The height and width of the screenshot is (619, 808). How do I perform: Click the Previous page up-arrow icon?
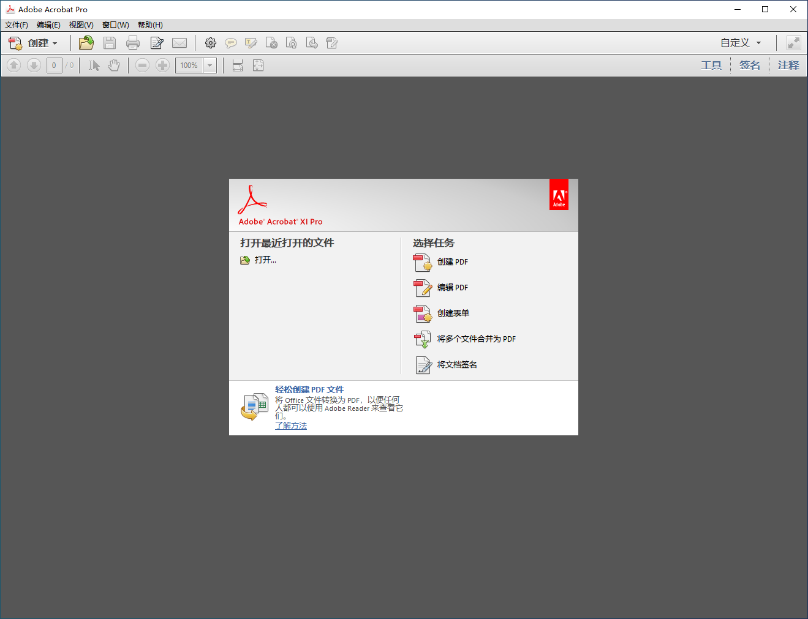14,65
